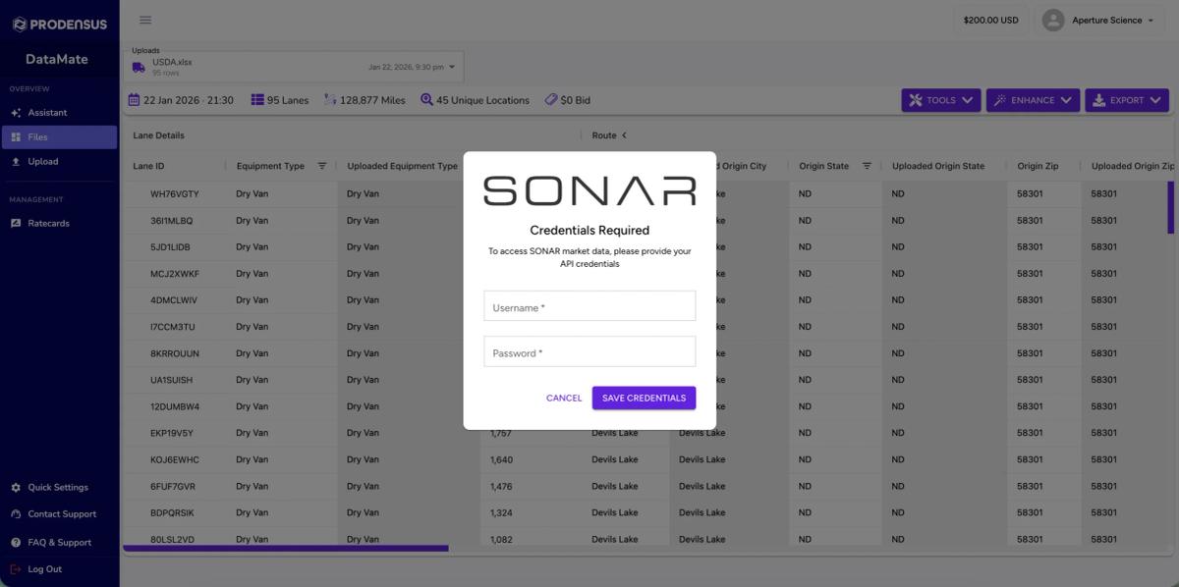Open the hamburger menu at top left

[x=143, y=19]
